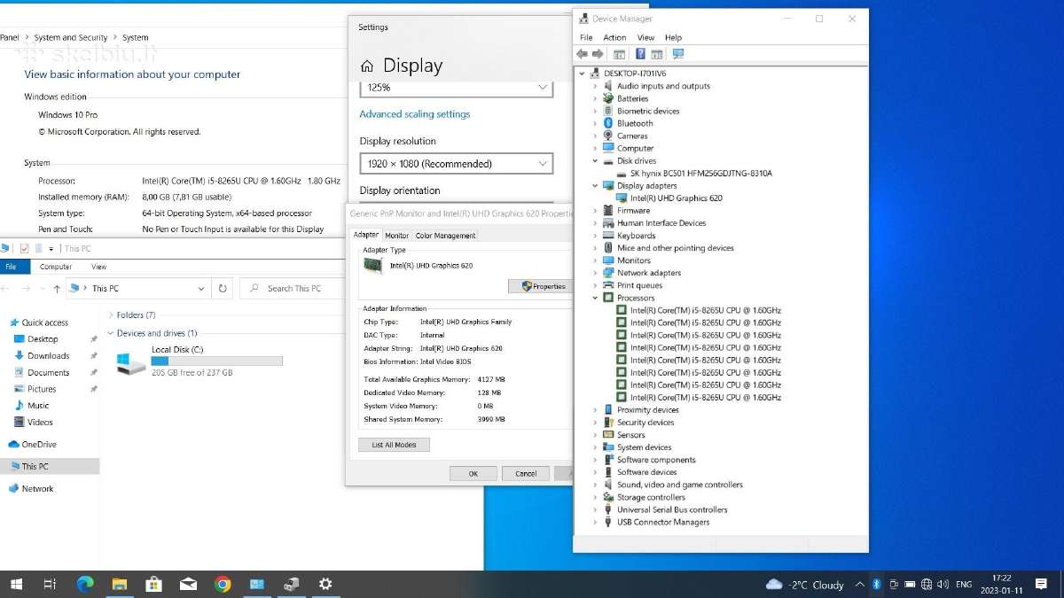Image resolution: width=1064 pixels, height=598 pixels.
Task: Click OK in the graphics properties dialog
Action: tap(473, 473)
